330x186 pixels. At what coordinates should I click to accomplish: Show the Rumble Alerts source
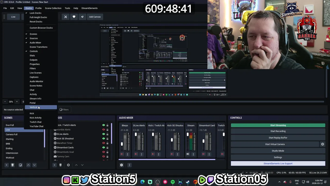(104, 130)
